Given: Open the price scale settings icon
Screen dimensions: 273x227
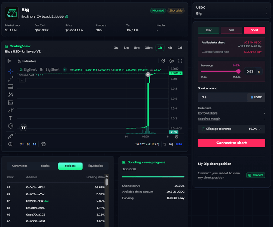Looking at the screenshot, I should [177, 137].
